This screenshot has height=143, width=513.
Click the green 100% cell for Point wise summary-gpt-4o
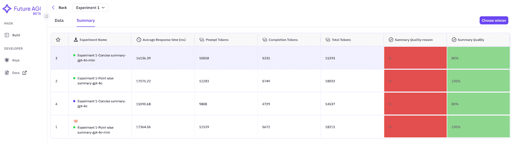pos(478,81)
